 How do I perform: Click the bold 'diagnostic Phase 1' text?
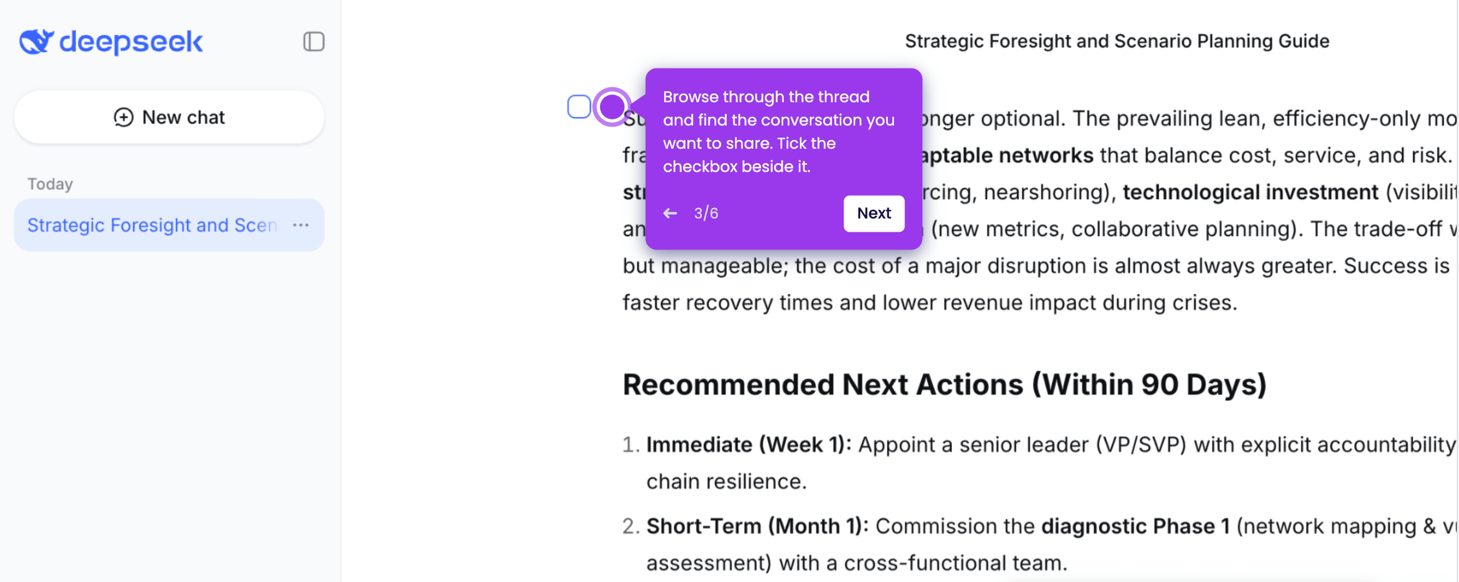(x=1135, y=526)
